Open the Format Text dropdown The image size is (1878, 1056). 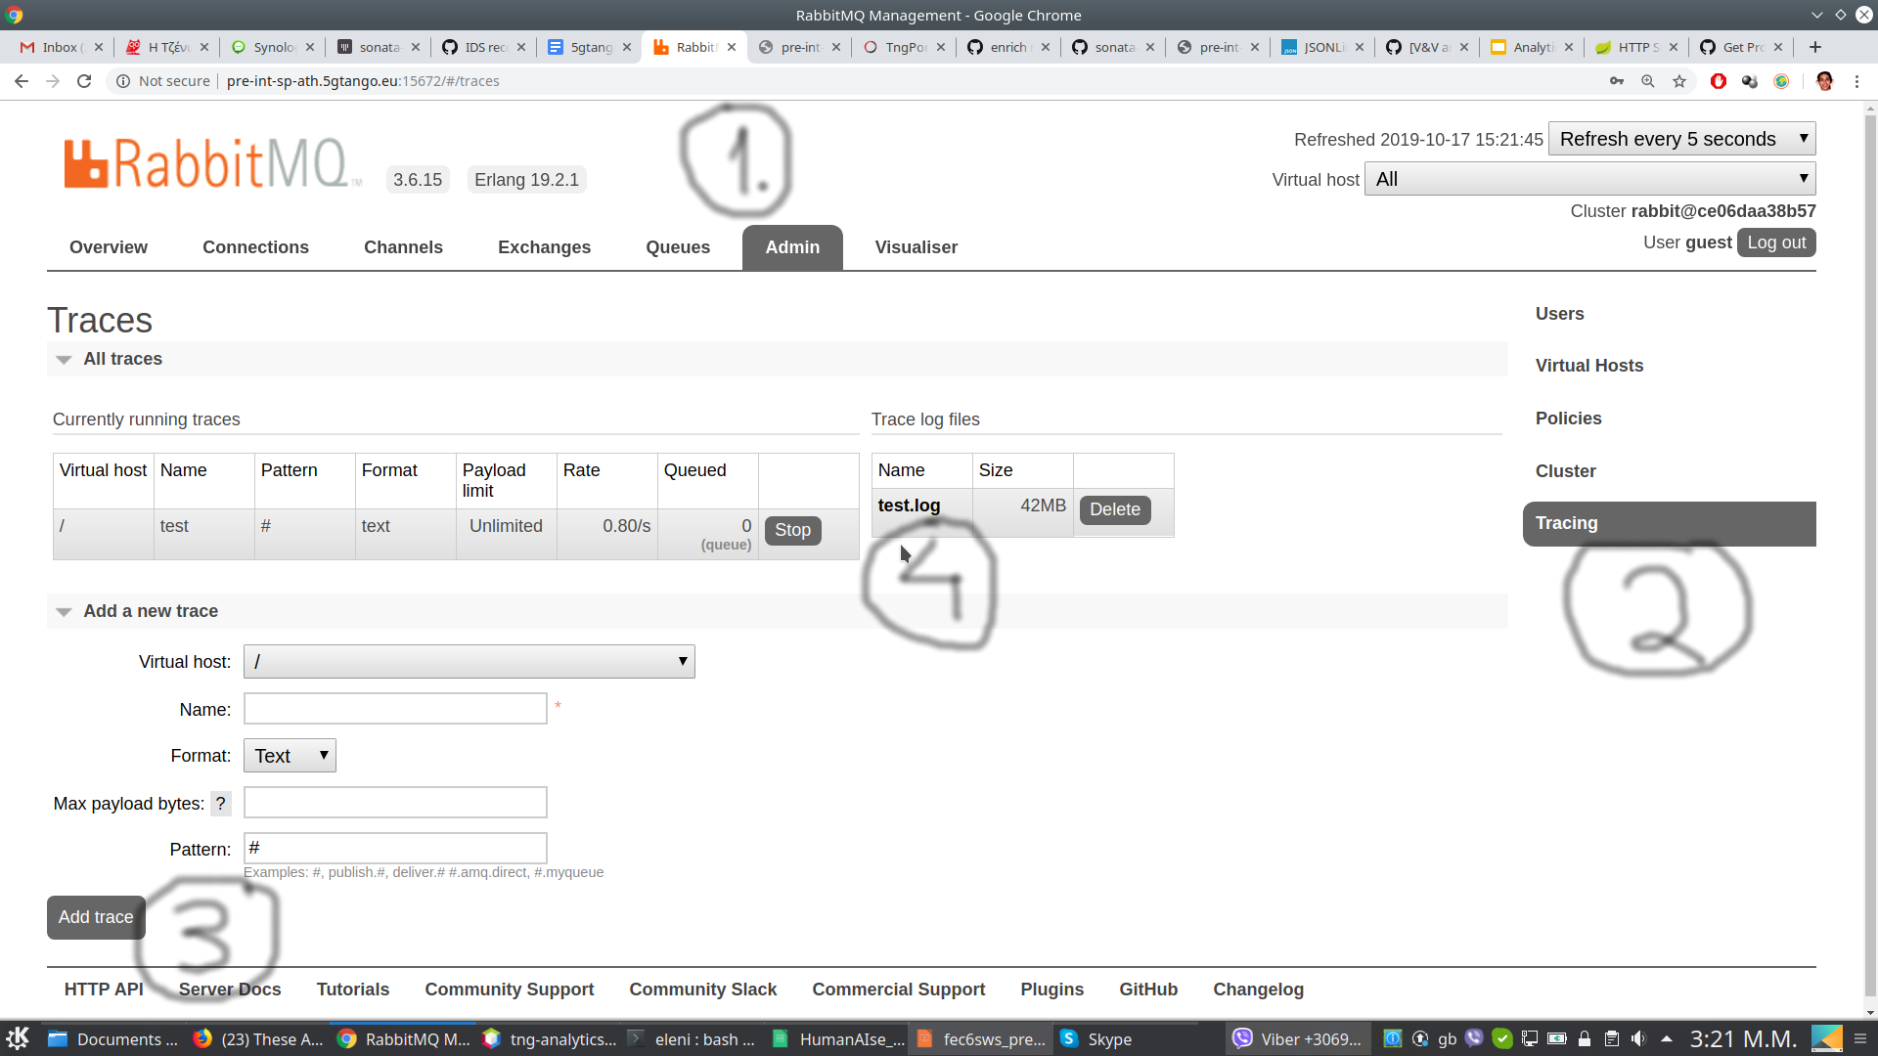click(x=290, y=756)
